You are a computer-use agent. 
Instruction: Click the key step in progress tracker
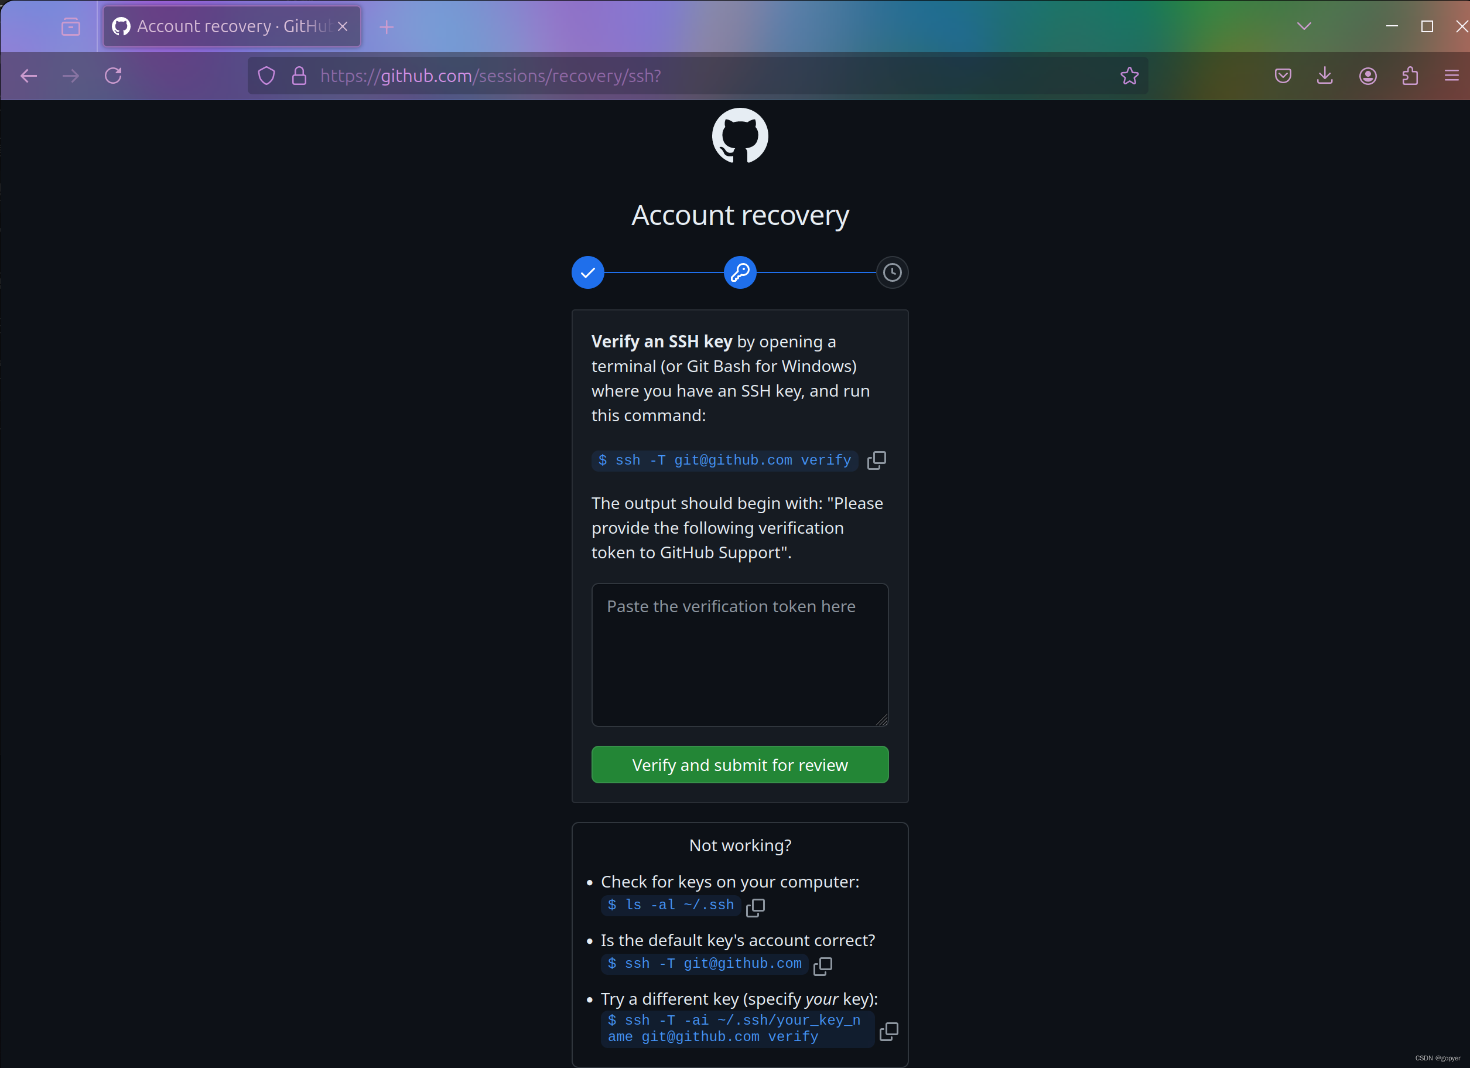click(x=740, y=272)
